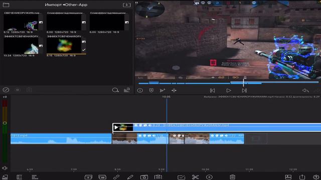Tap the trim handles icon in preview toolbar

[x=174, y=90]
